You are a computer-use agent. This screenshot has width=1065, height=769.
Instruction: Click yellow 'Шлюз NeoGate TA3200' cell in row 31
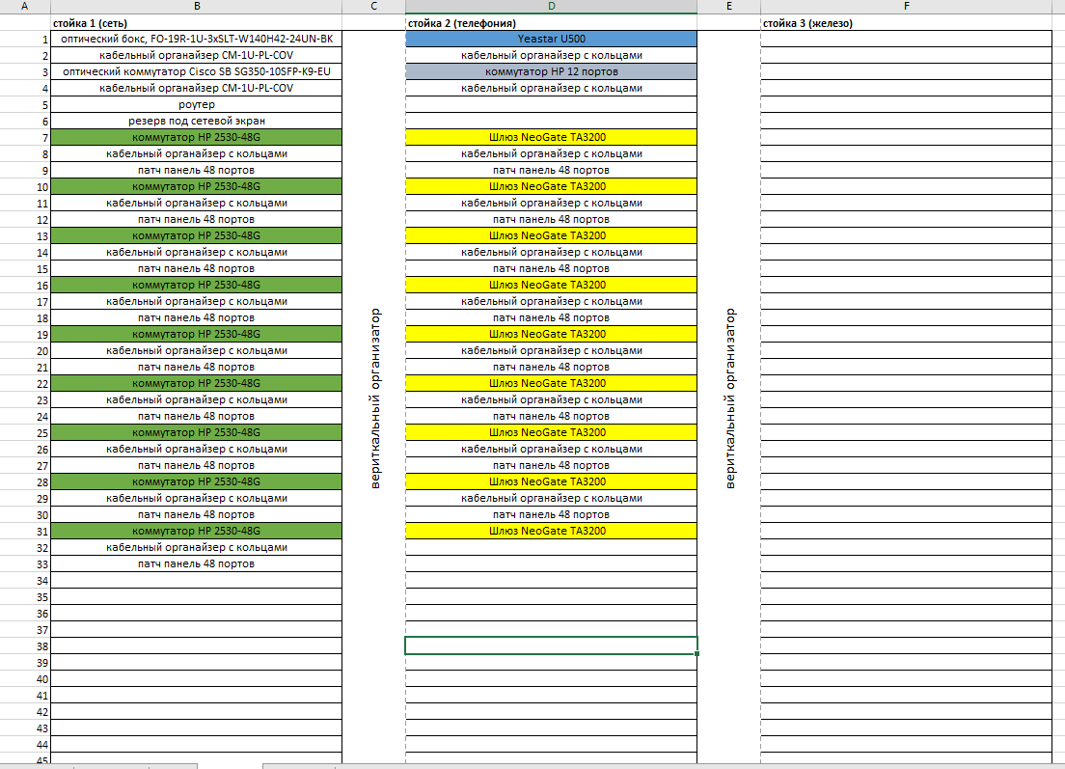[551, 532]
